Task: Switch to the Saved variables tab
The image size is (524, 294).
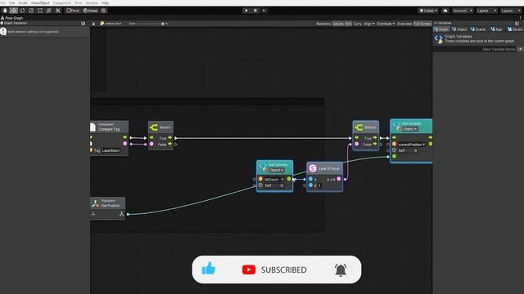Action: coord(515,29)
